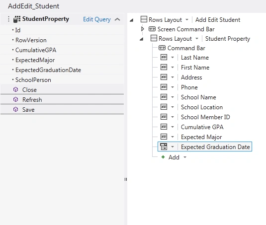Viewport: 266px width, 225px height.
Task: Click the text box icon beside Last Name
Action: click(x=164, y=57)
